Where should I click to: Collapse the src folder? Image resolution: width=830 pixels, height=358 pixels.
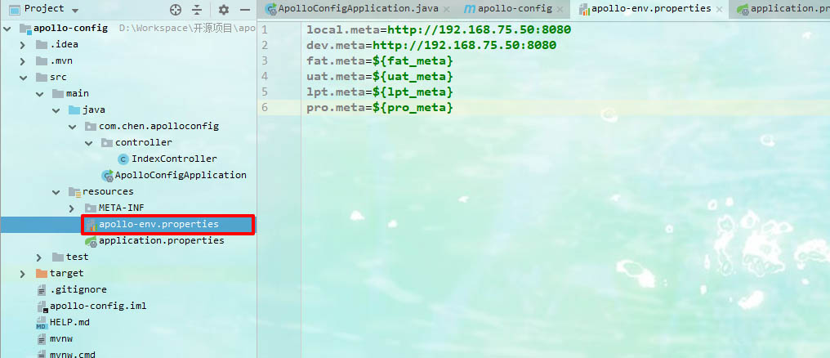23,78
